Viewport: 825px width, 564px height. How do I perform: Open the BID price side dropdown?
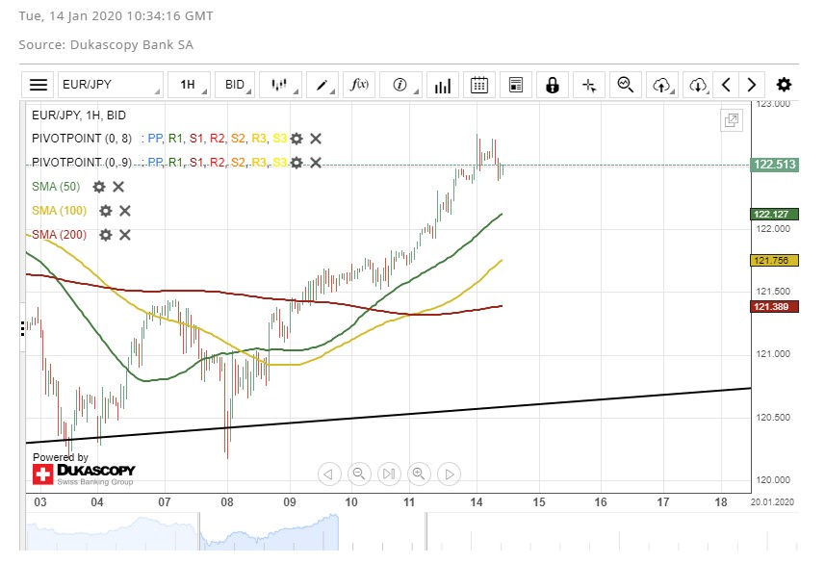click(236, 85)
